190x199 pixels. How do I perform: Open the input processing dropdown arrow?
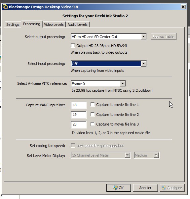click(x=143, y=64)
